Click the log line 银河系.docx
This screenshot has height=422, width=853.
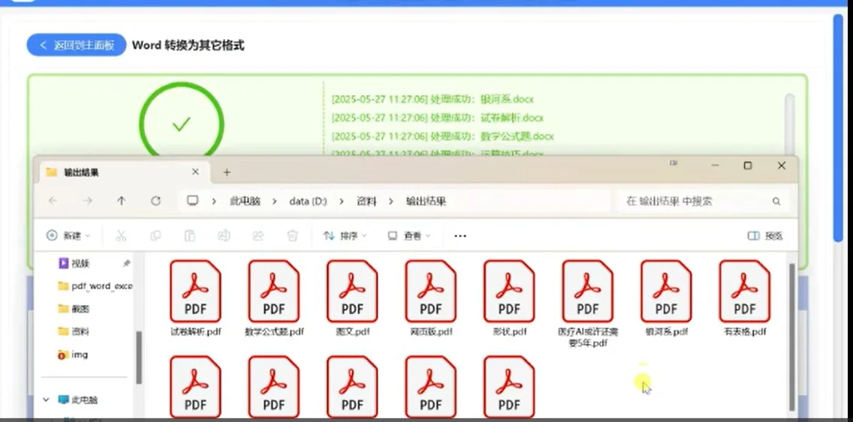[x=433, y=100]
